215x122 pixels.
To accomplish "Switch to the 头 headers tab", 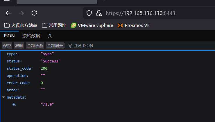I will point(50,36).
